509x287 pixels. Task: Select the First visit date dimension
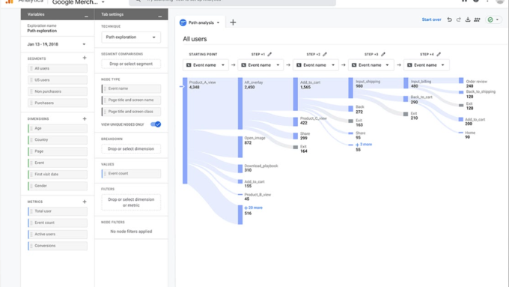[x=58, y=175]
